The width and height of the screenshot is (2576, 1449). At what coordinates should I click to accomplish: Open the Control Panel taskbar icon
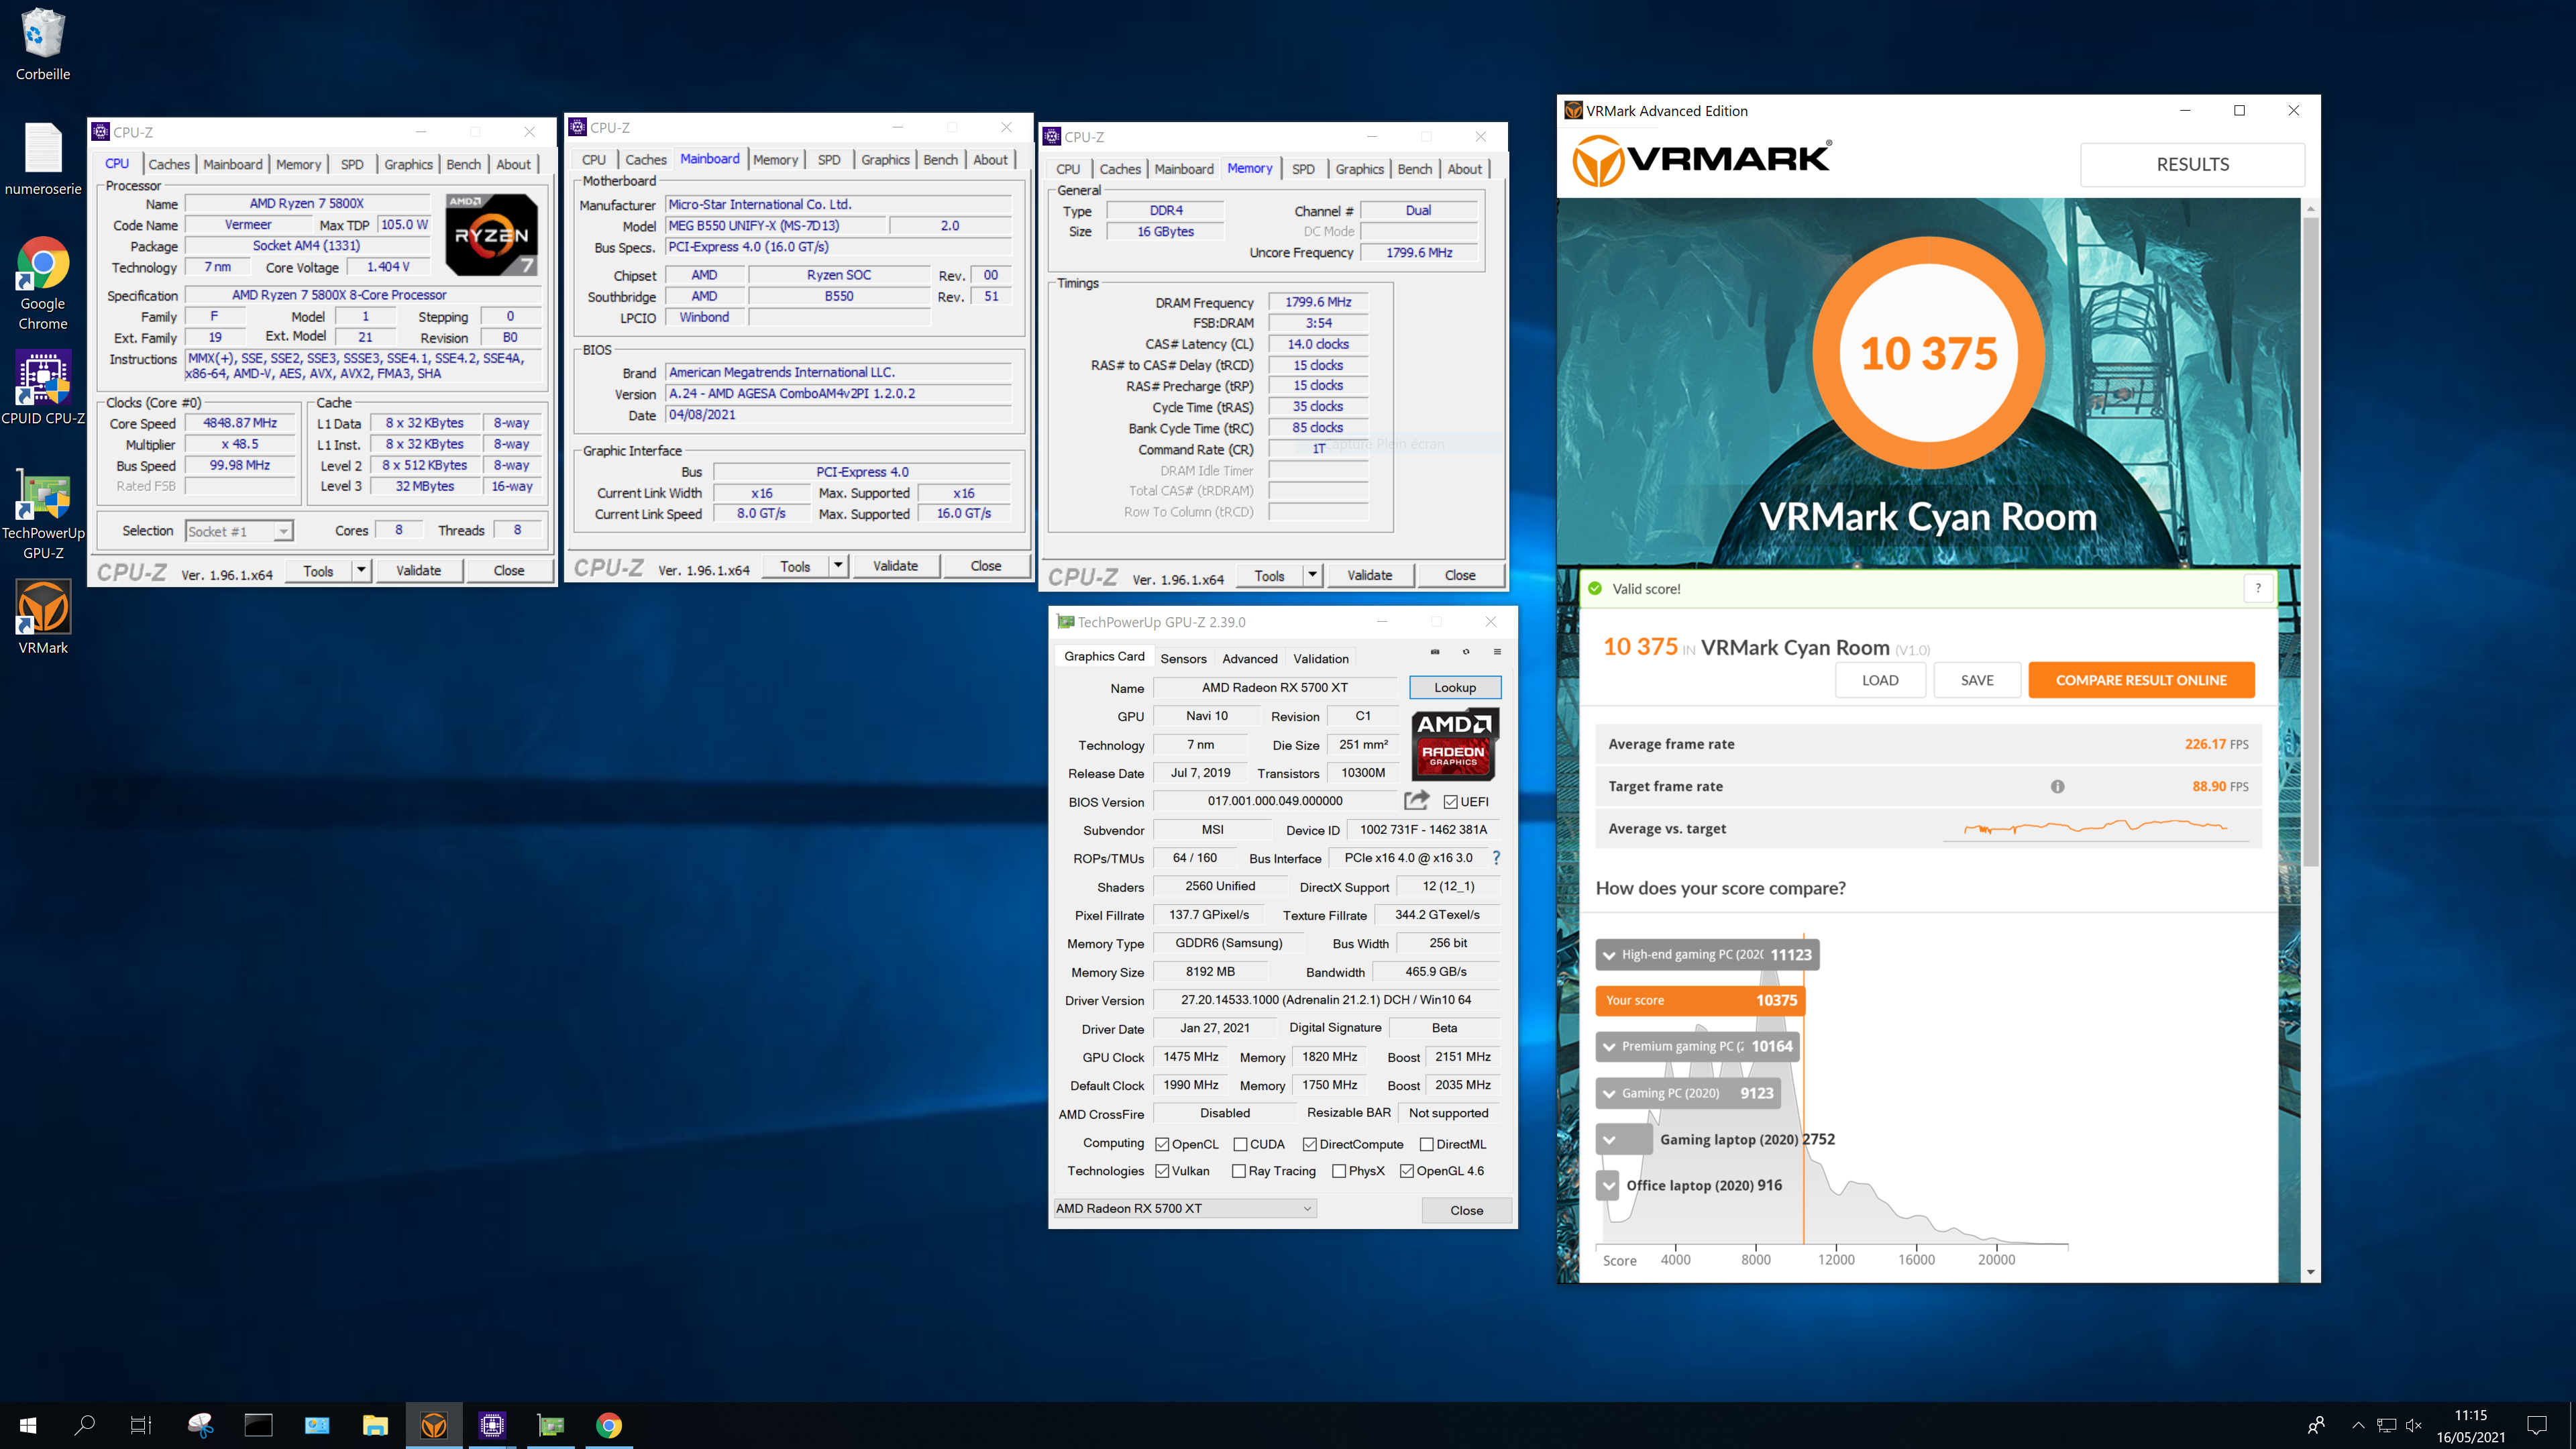317,1425
